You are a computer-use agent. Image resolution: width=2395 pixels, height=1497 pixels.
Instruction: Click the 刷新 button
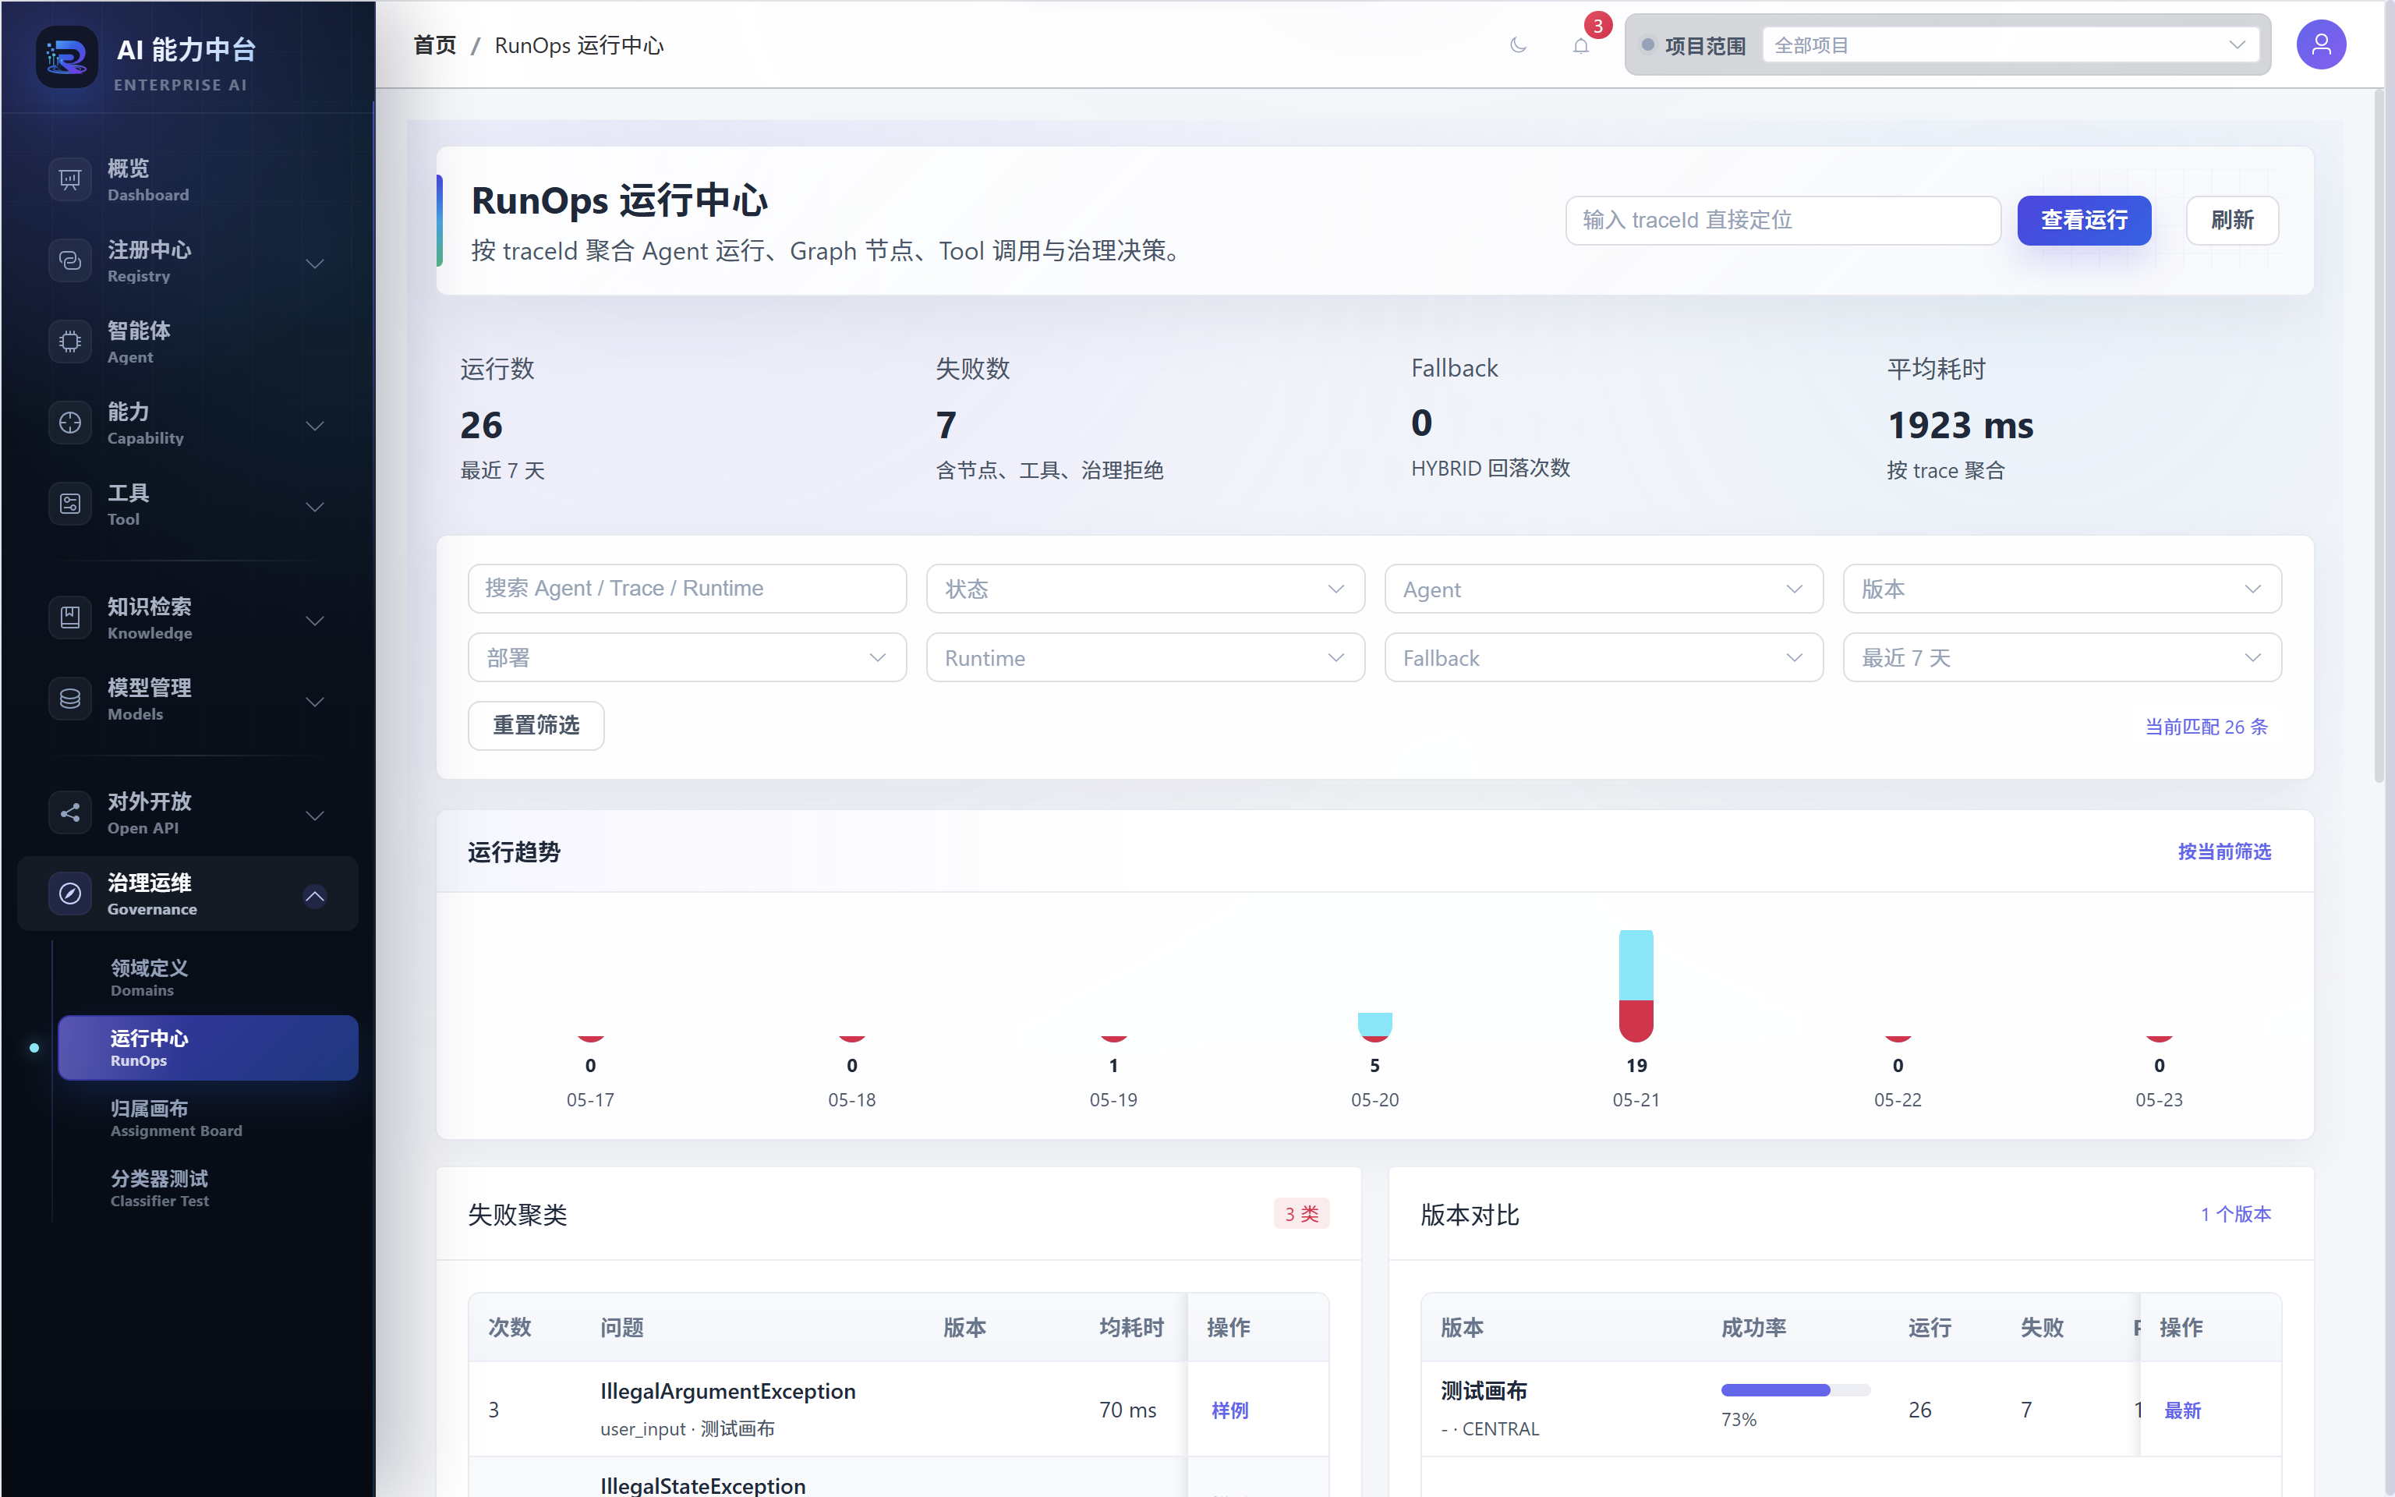point(2232,220)
